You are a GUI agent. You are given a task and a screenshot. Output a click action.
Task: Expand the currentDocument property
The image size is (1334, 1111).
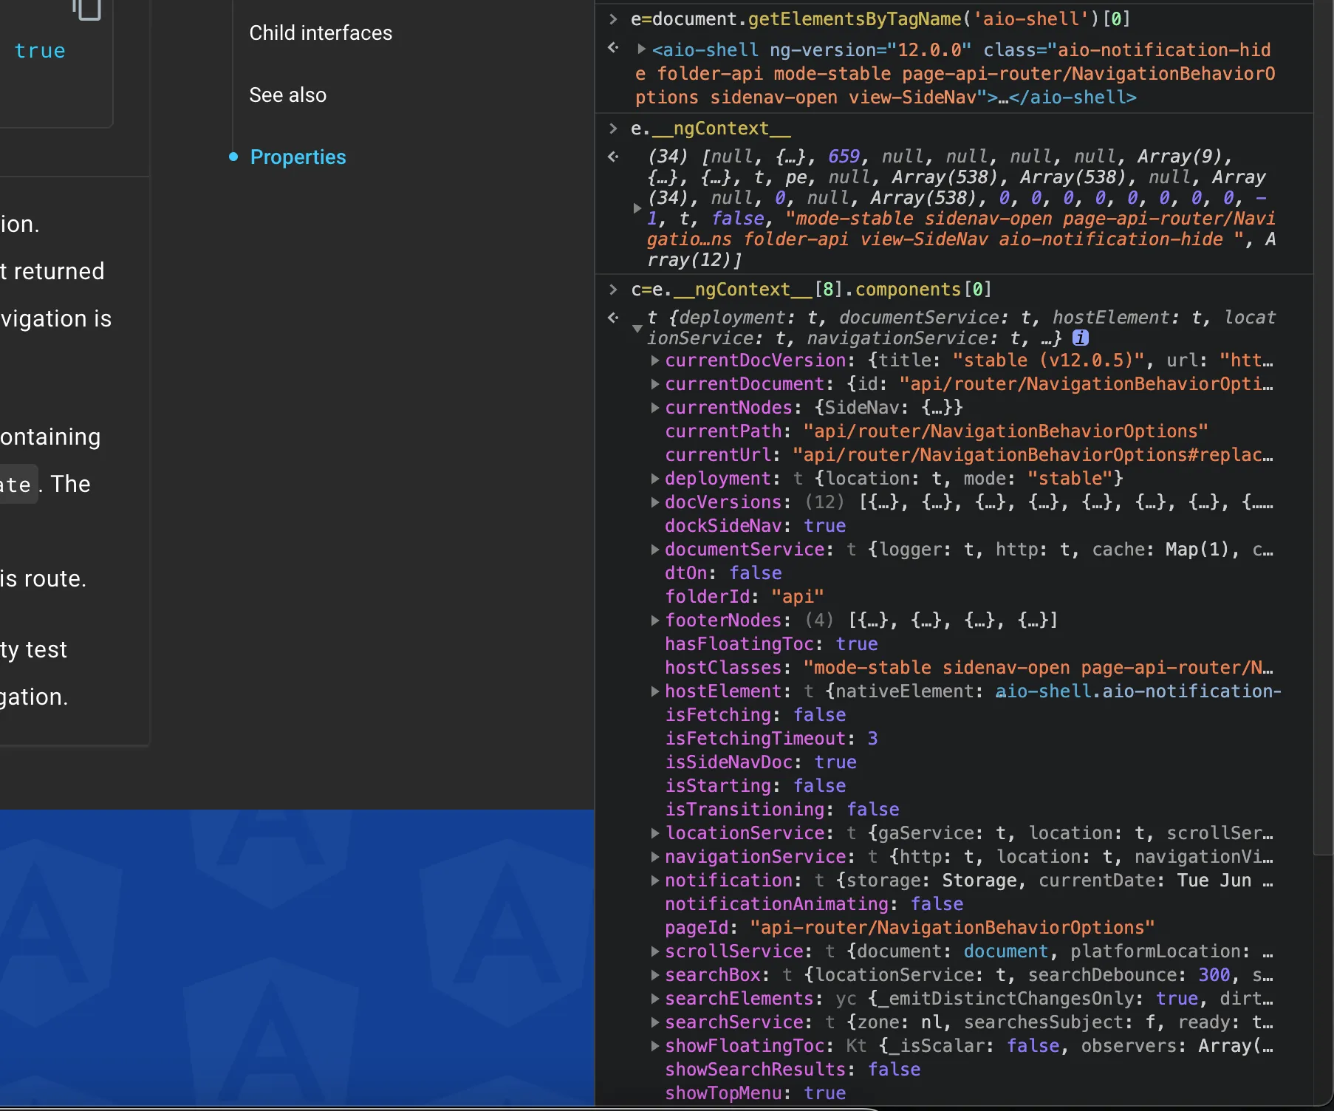coord(654,384)
